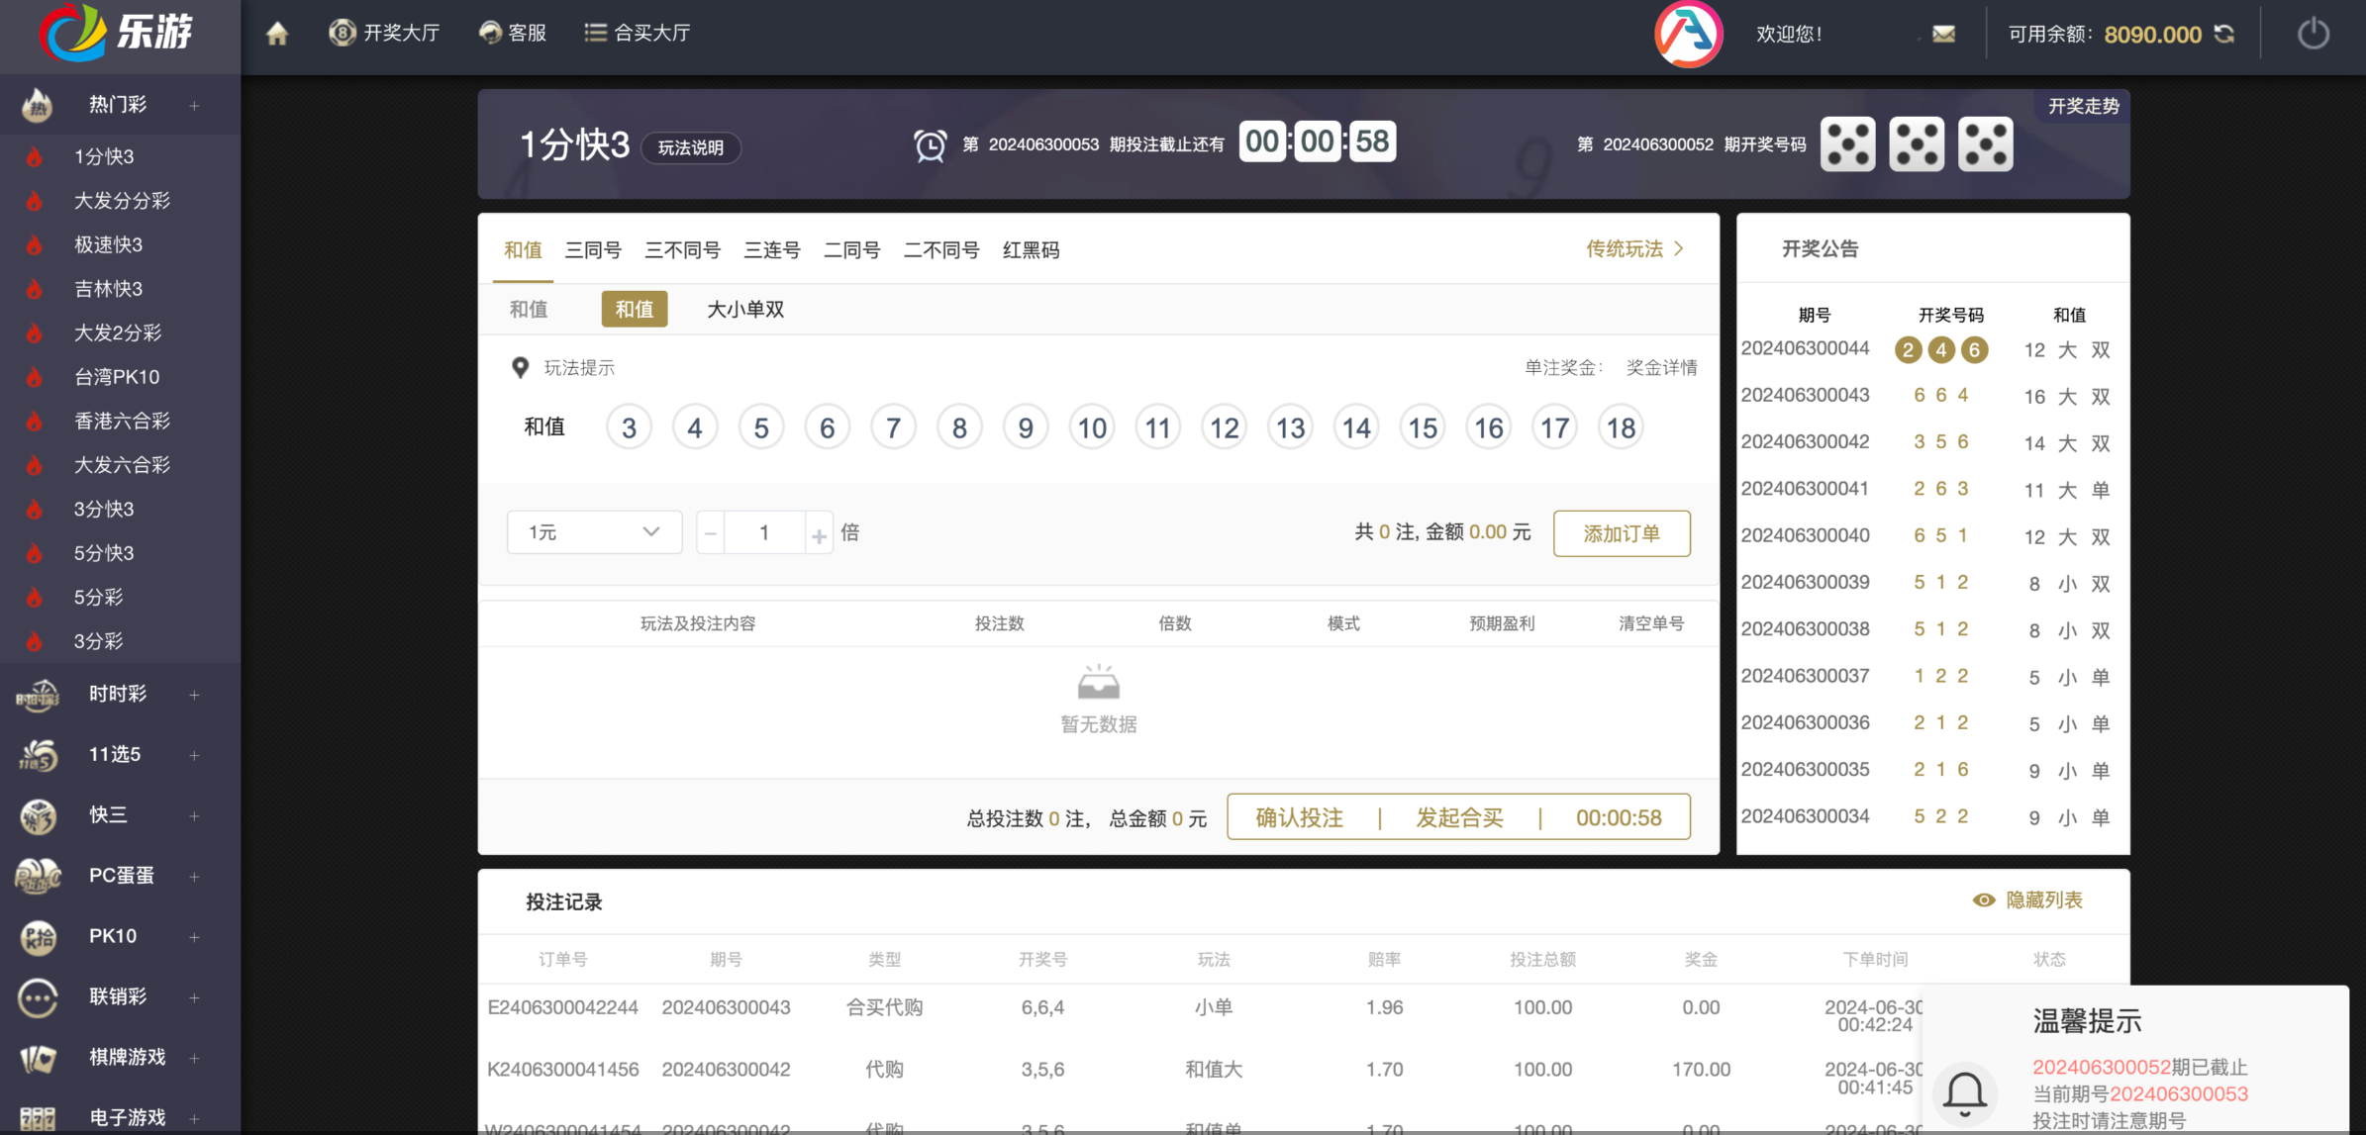Viewport: 2366px width, 1135px height.
Task: Click the 玩法提示 location pin icon
Action: click(x=520, y=368)
